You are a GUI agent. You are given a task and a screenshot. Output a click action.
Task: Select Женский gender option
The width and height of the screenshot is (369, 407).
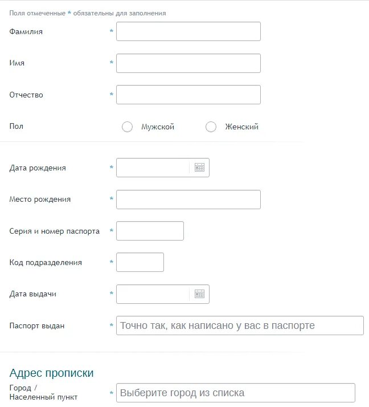coord(211,127)
